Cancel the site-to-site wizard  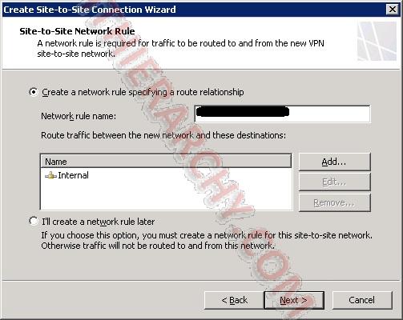click(362, 300)
